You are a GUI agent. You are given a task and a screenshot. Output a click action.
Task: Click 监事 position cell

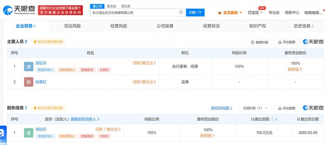pos(185,82)
